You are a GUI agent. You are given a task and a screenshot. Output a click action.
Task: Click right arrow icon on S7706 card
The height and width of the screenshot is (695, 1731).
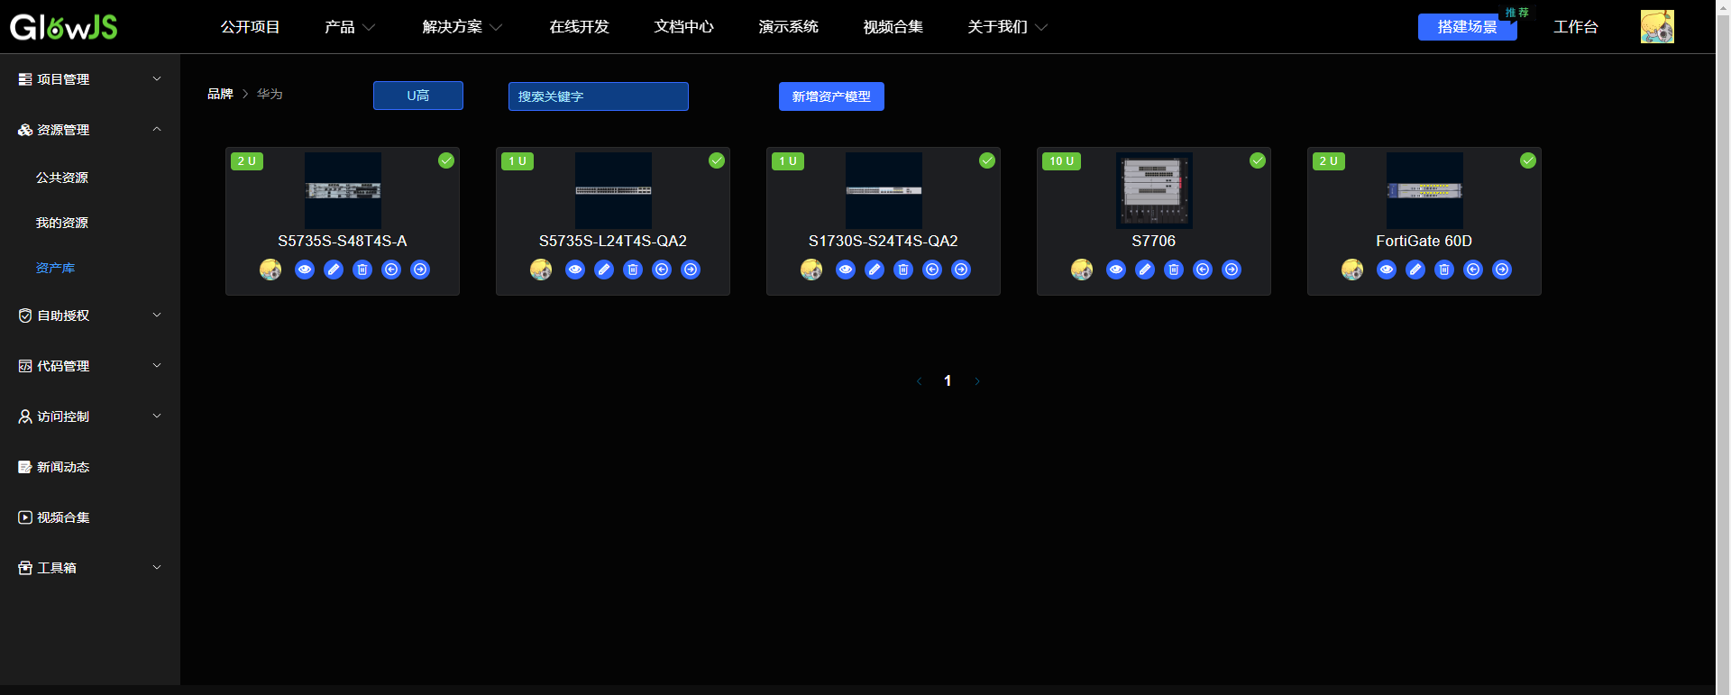[1232, 270]
